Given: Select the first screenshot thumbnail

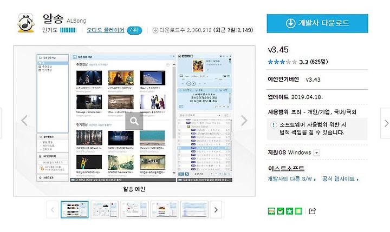Looking at the screenshot, I should click(x=75, y=210).
